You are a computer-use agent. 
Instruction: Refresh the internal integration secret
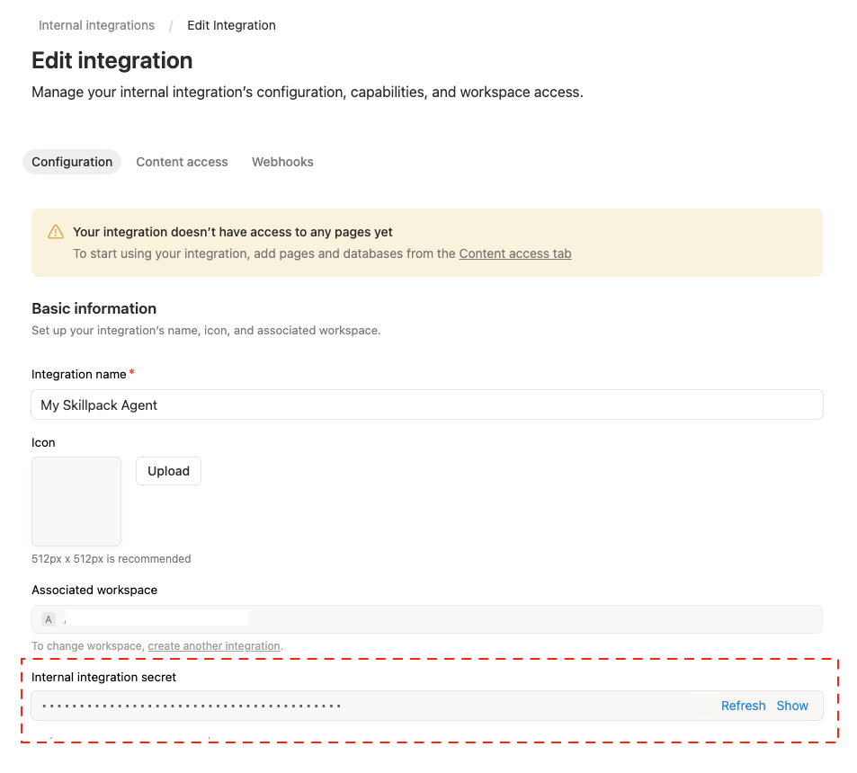tap(744, 706)
